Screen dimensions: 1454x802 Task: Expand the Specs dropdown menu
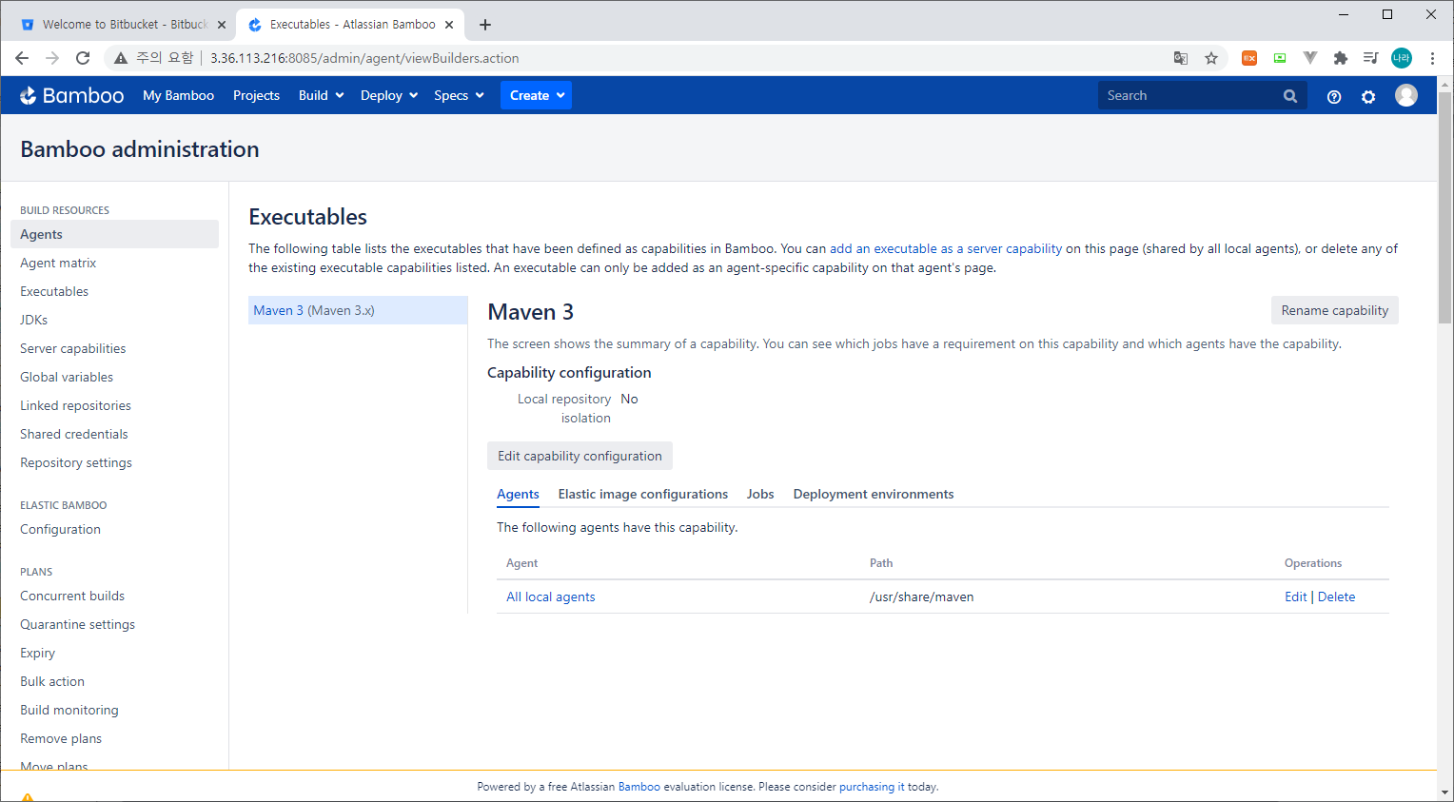[x=459, y=95]
